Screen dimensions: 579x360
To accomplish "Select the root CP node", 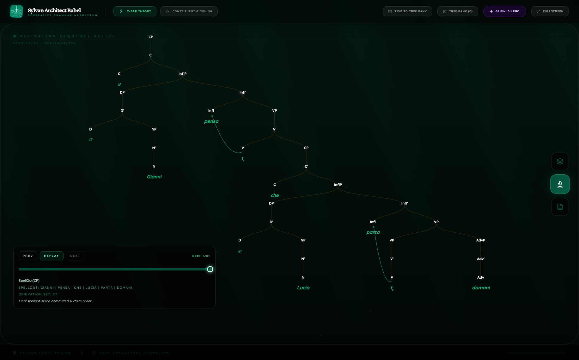I will pyautogui.click(x=151, y=37).
